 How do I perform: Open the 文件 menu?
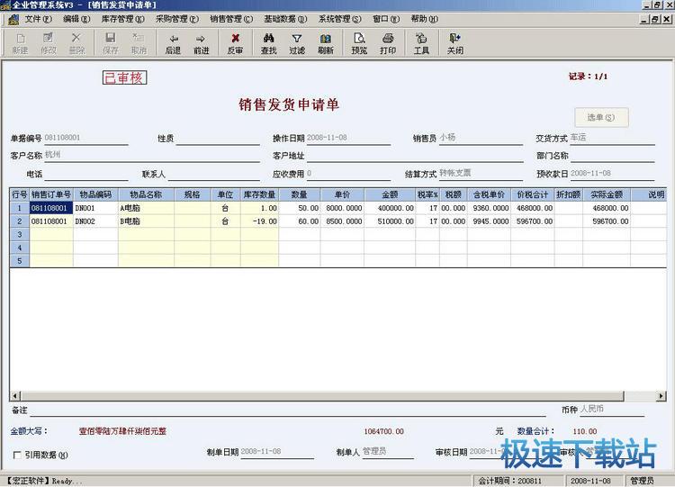click(38, 19)
